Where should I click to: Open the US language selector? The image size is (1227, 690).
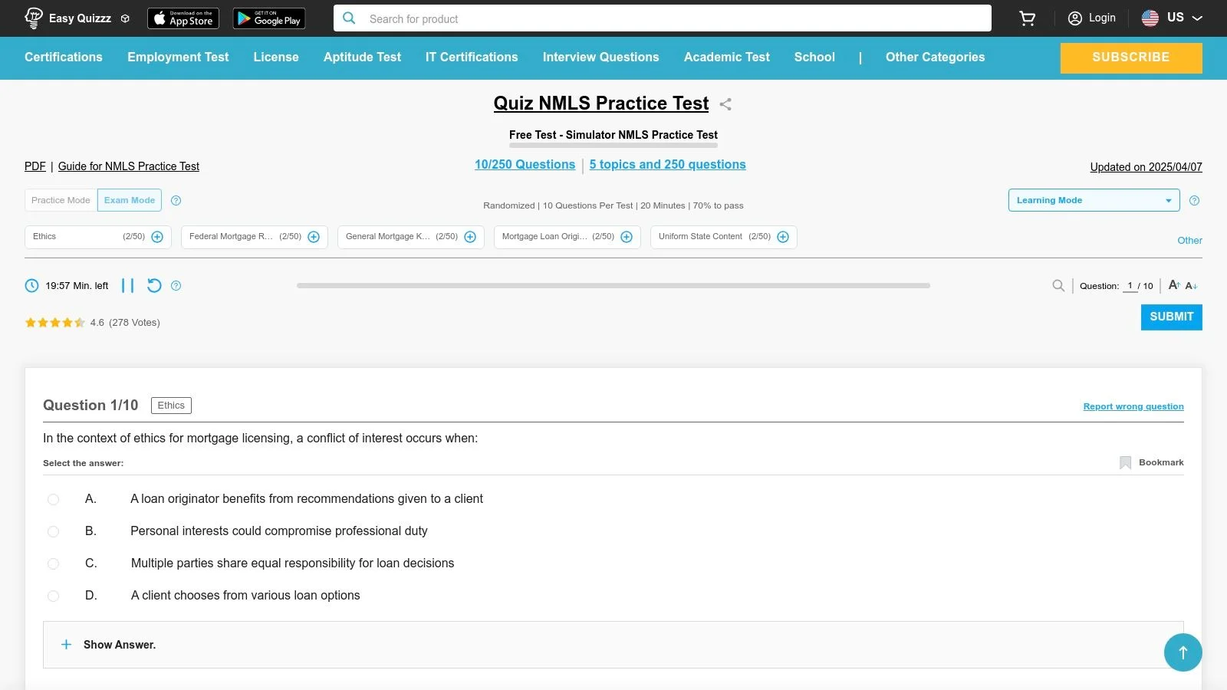point(1172,17)
